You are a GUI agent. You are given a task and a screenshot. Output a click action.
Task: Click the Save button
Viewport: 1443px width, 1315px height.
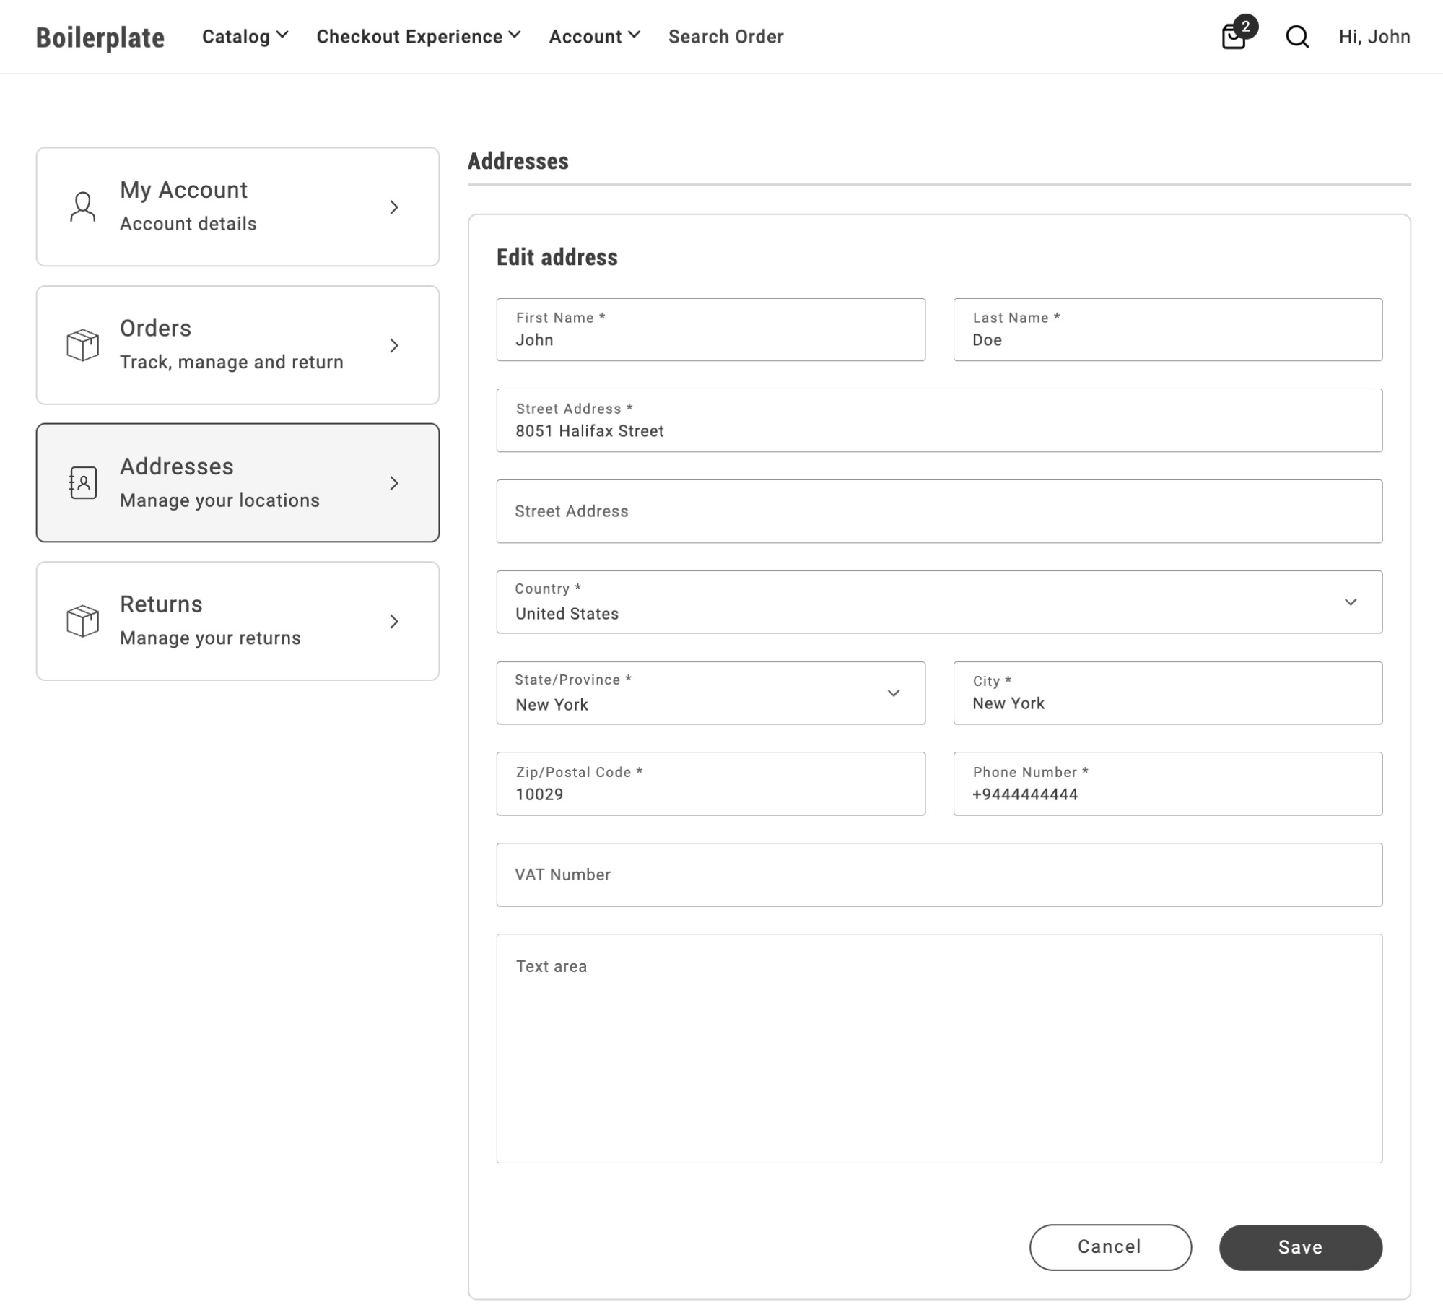[1299, 1247]
